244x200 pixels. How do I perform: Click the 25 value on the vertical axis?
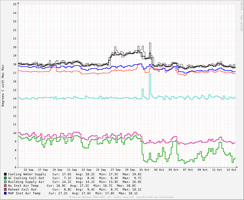coord(15,4)
